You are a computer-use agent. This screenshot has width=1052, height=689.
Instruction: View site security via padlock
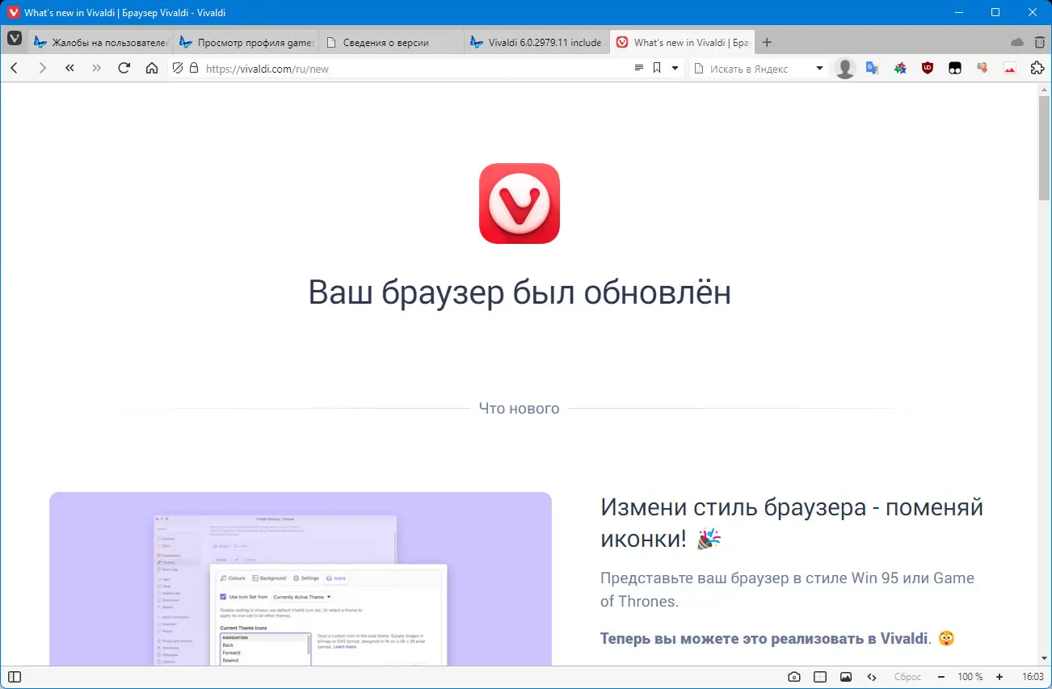(x=193, y=69)
